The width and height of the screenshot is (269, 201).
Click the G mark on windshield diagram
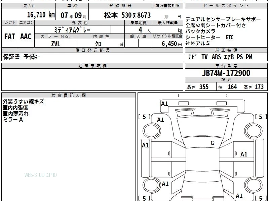click(x=213, y=143)
